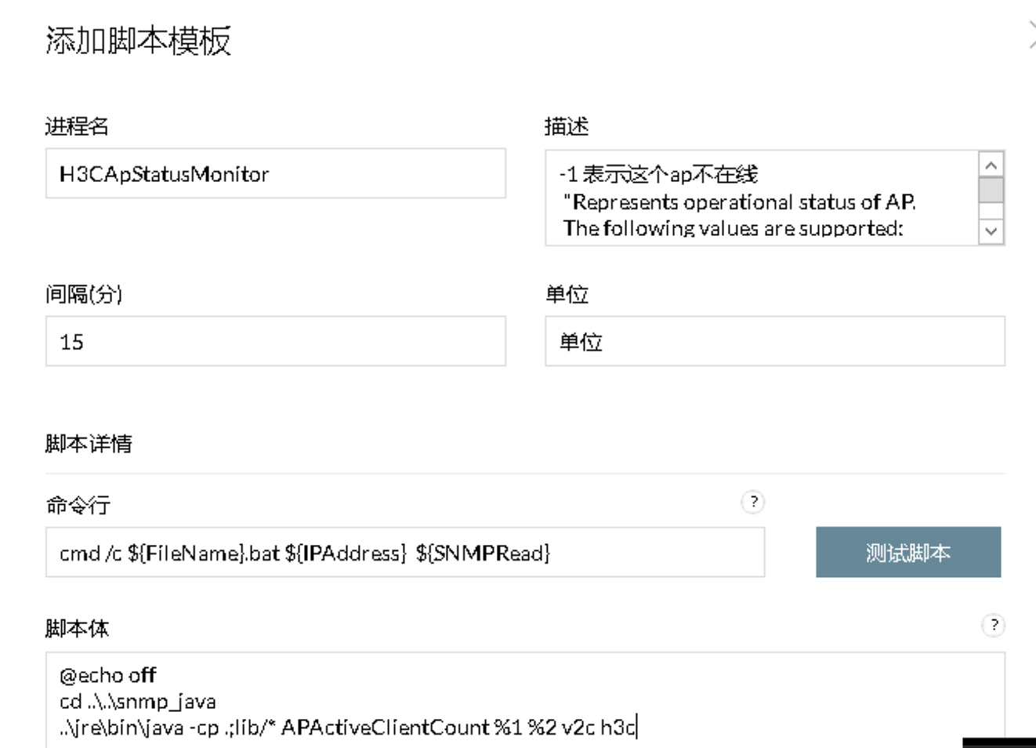Focus the 命令行 command input
This screenshot has height=748, width=1036.
point(405,552)
